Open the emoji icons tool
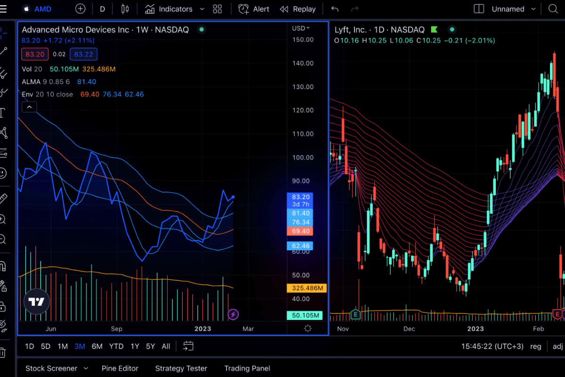This screenshot has height=377, width=565. pyautogui.click(x=3, y=173)
